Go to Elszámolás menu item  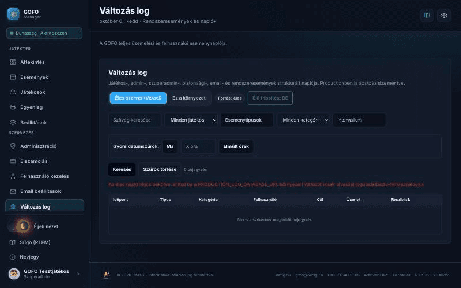click(x=44, y=161)
